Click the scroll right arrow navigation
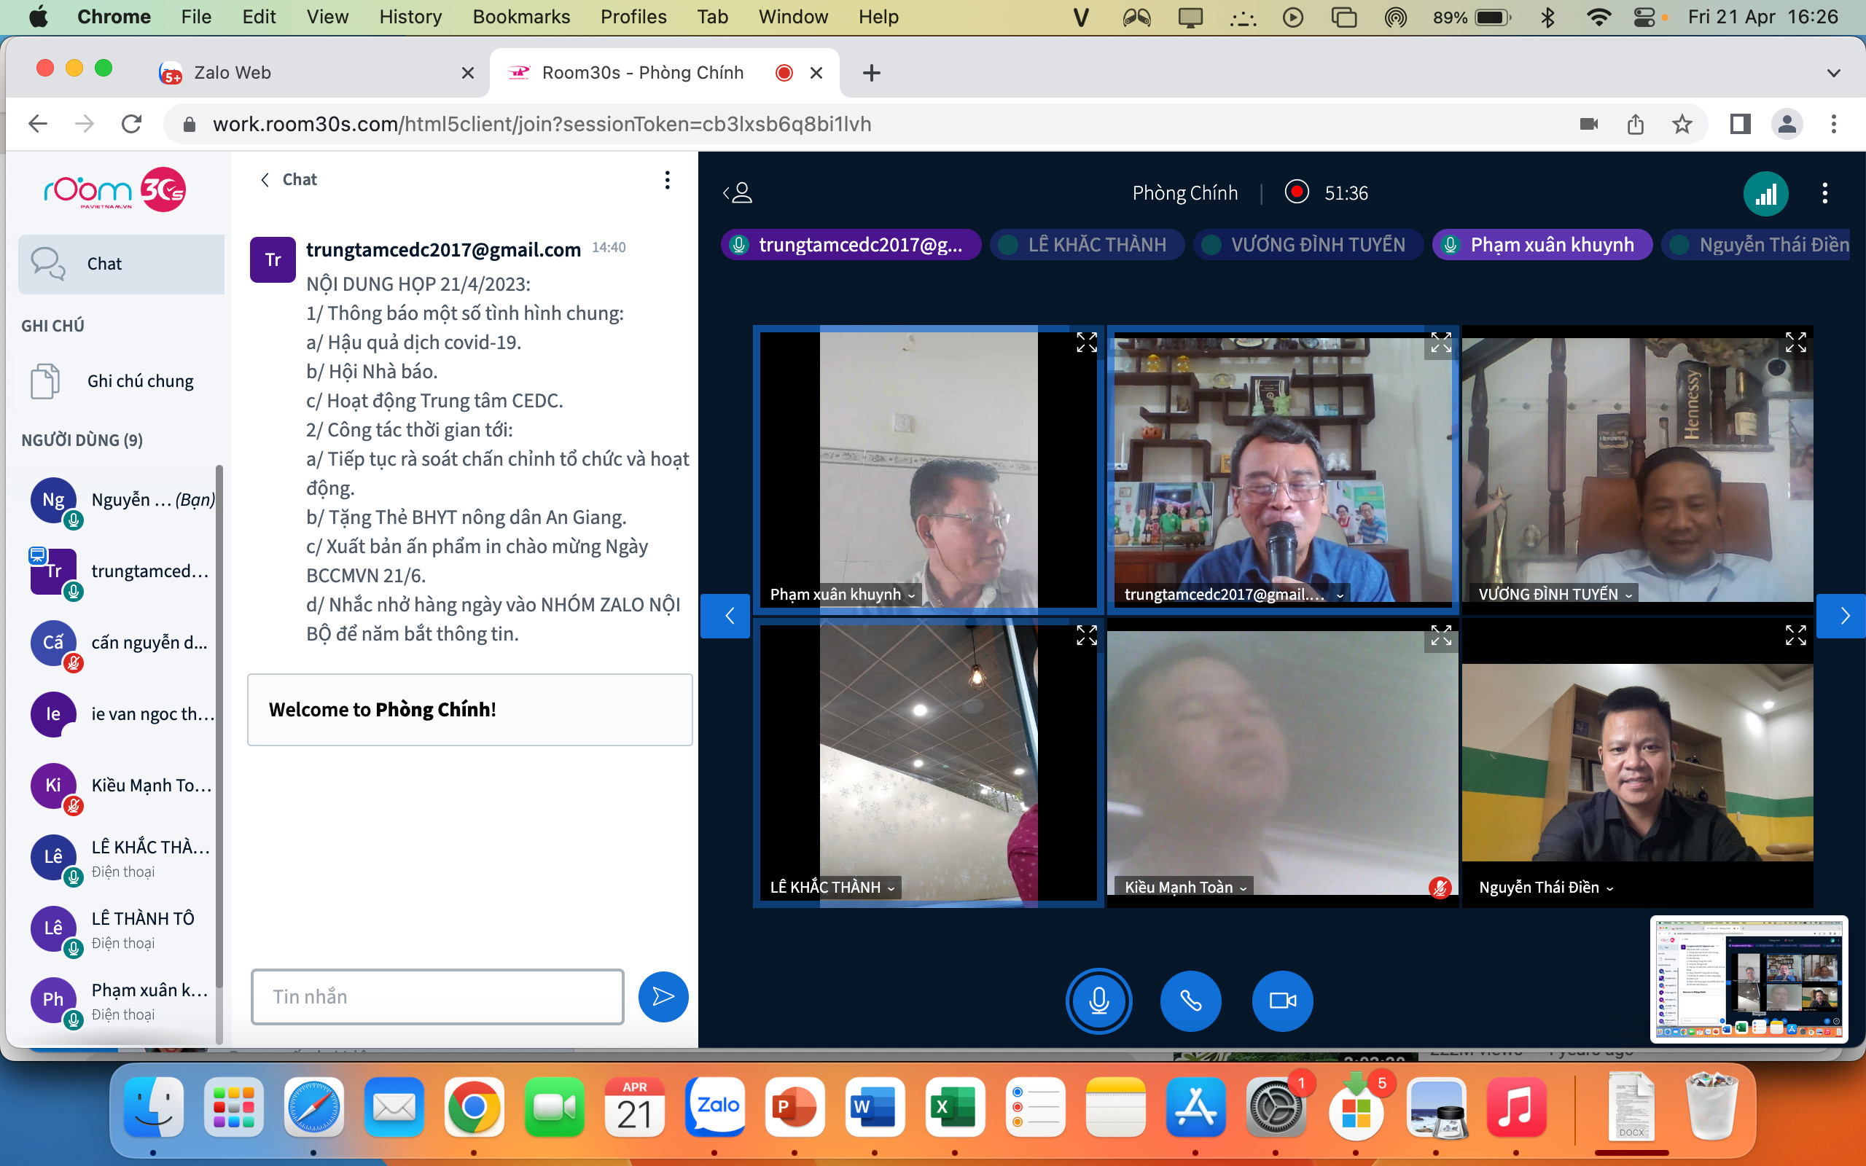The width and height of the screenshot is (1866, 1166). [x=1842, y=615]
